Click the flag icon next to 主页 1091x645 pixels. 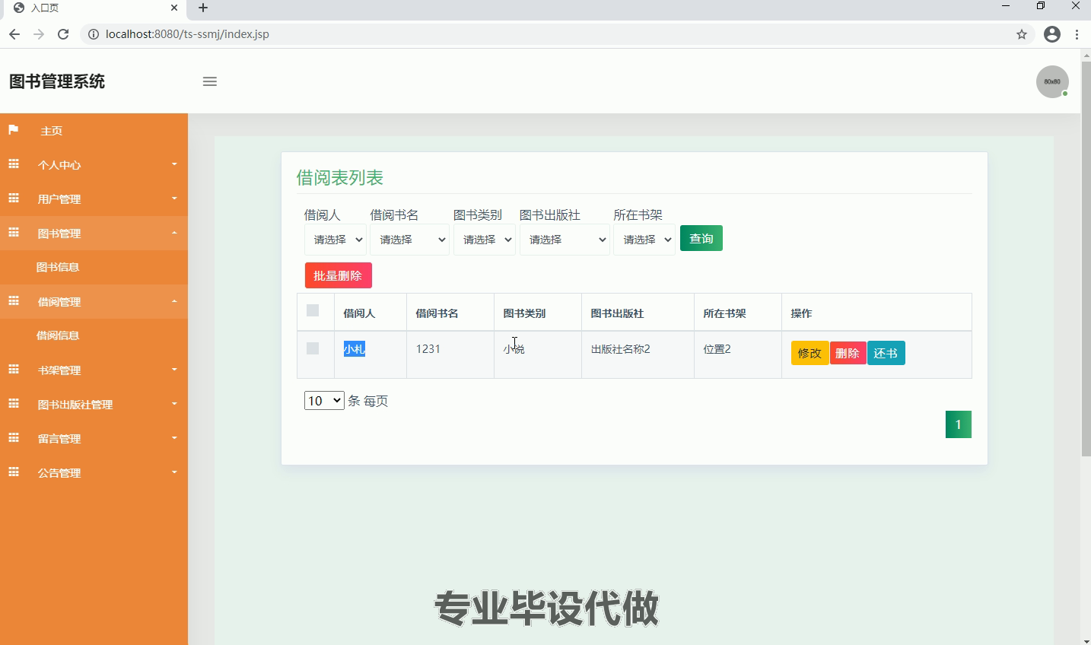coord(13,130)
